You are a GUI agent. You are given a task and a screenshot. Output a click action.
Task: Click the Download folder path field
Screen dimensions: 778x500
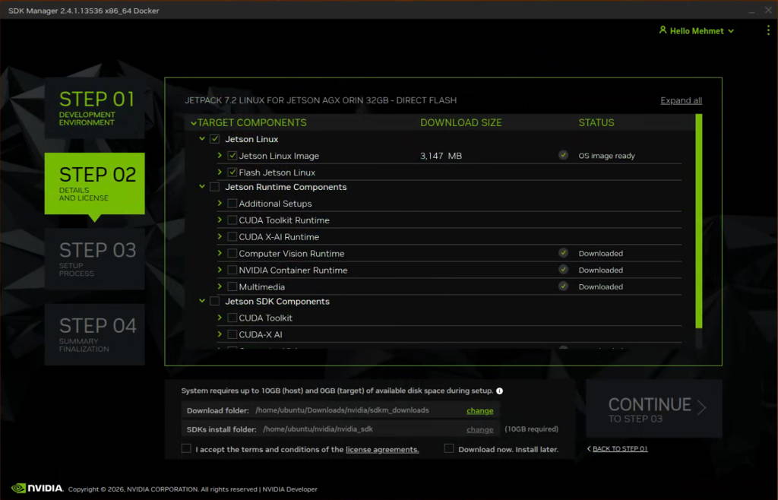[x=342, y=410]
